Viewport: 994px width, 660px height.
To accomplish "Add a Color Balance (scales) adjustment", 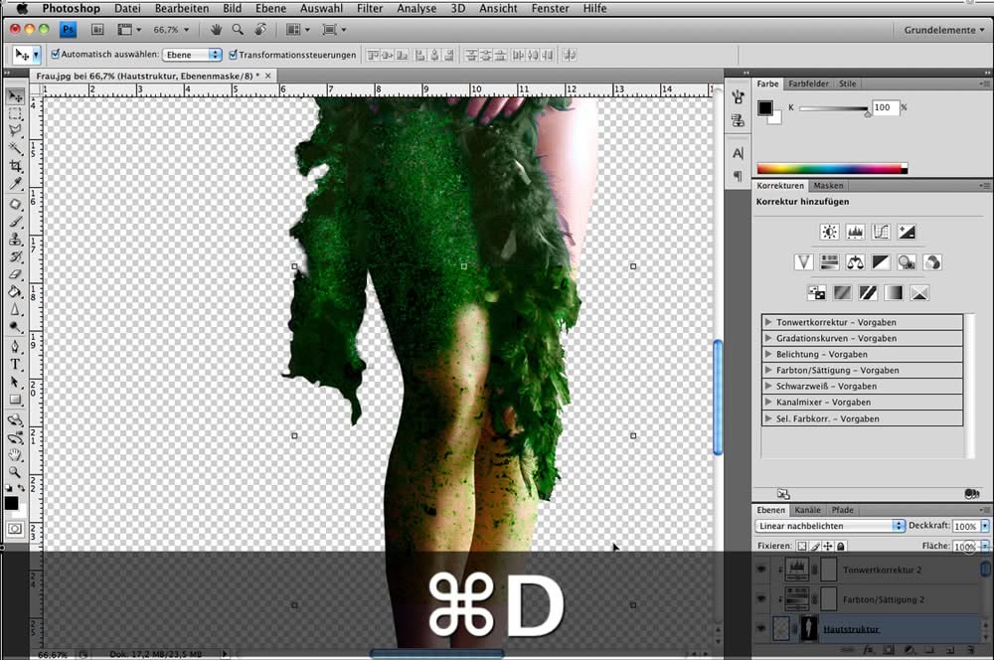I will [855, 261].
